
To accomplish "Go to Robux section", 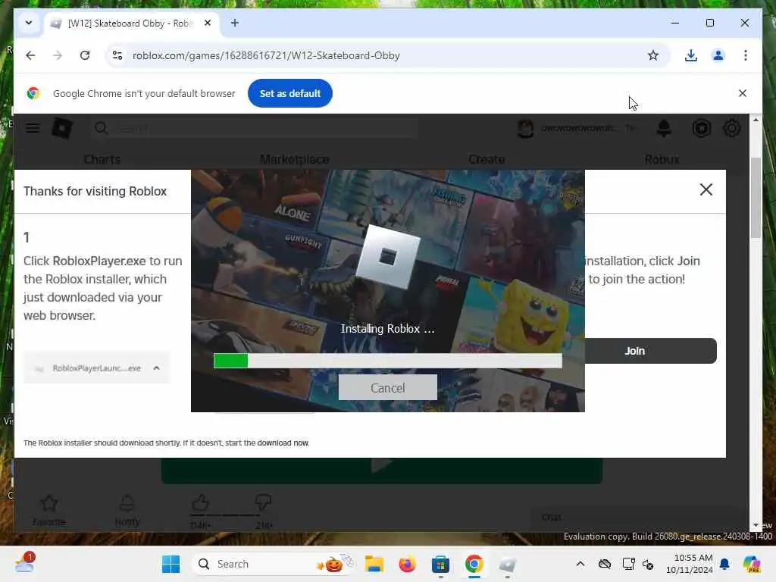I will click(662, 159).
